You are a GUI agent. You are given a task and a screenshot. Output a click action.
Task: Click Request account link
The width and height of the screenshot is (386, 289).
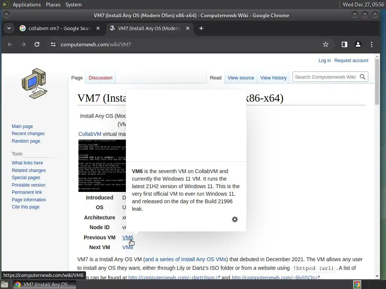click(x=351, y=61)
